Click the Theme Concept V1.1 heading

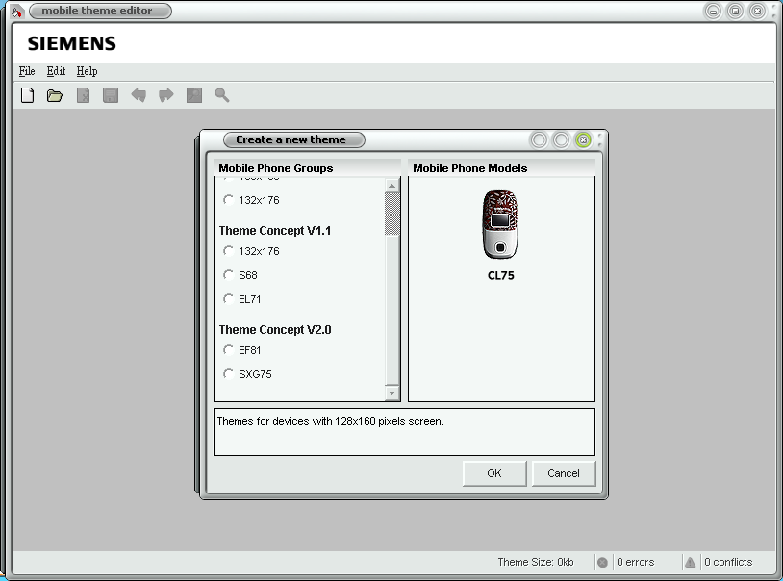[x=275, y=231]
